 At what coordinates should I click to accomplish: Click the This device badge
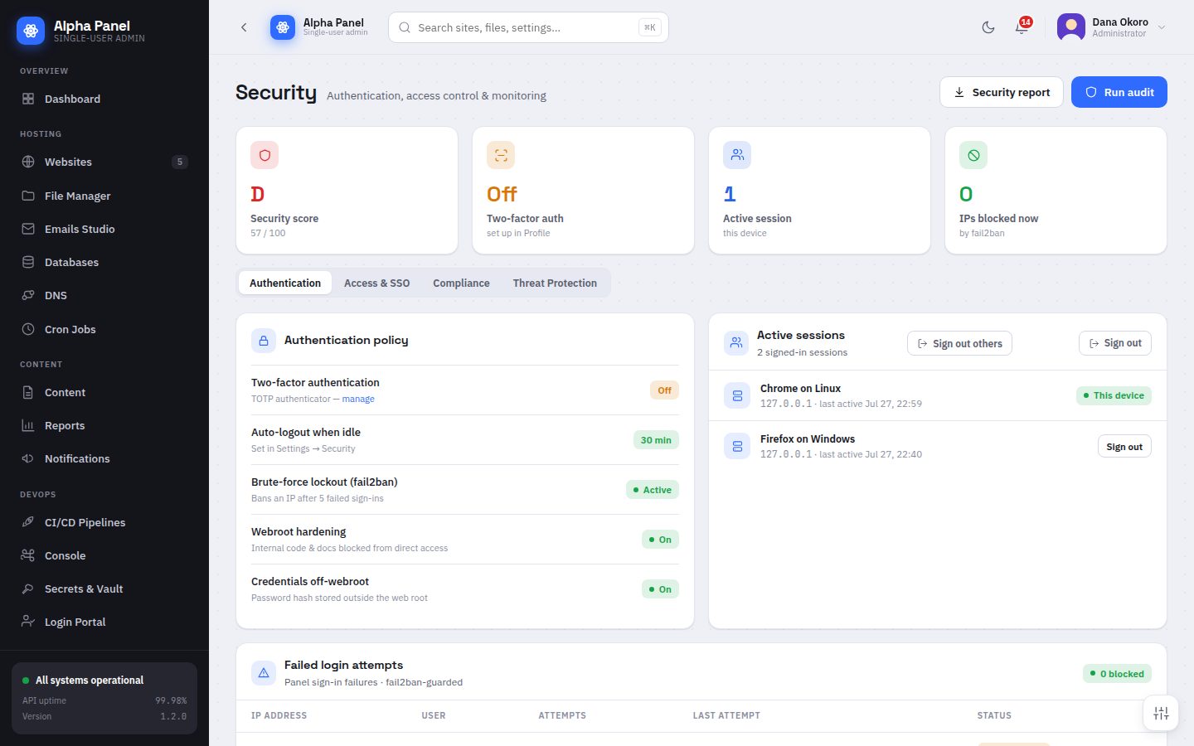(1114, 395)
